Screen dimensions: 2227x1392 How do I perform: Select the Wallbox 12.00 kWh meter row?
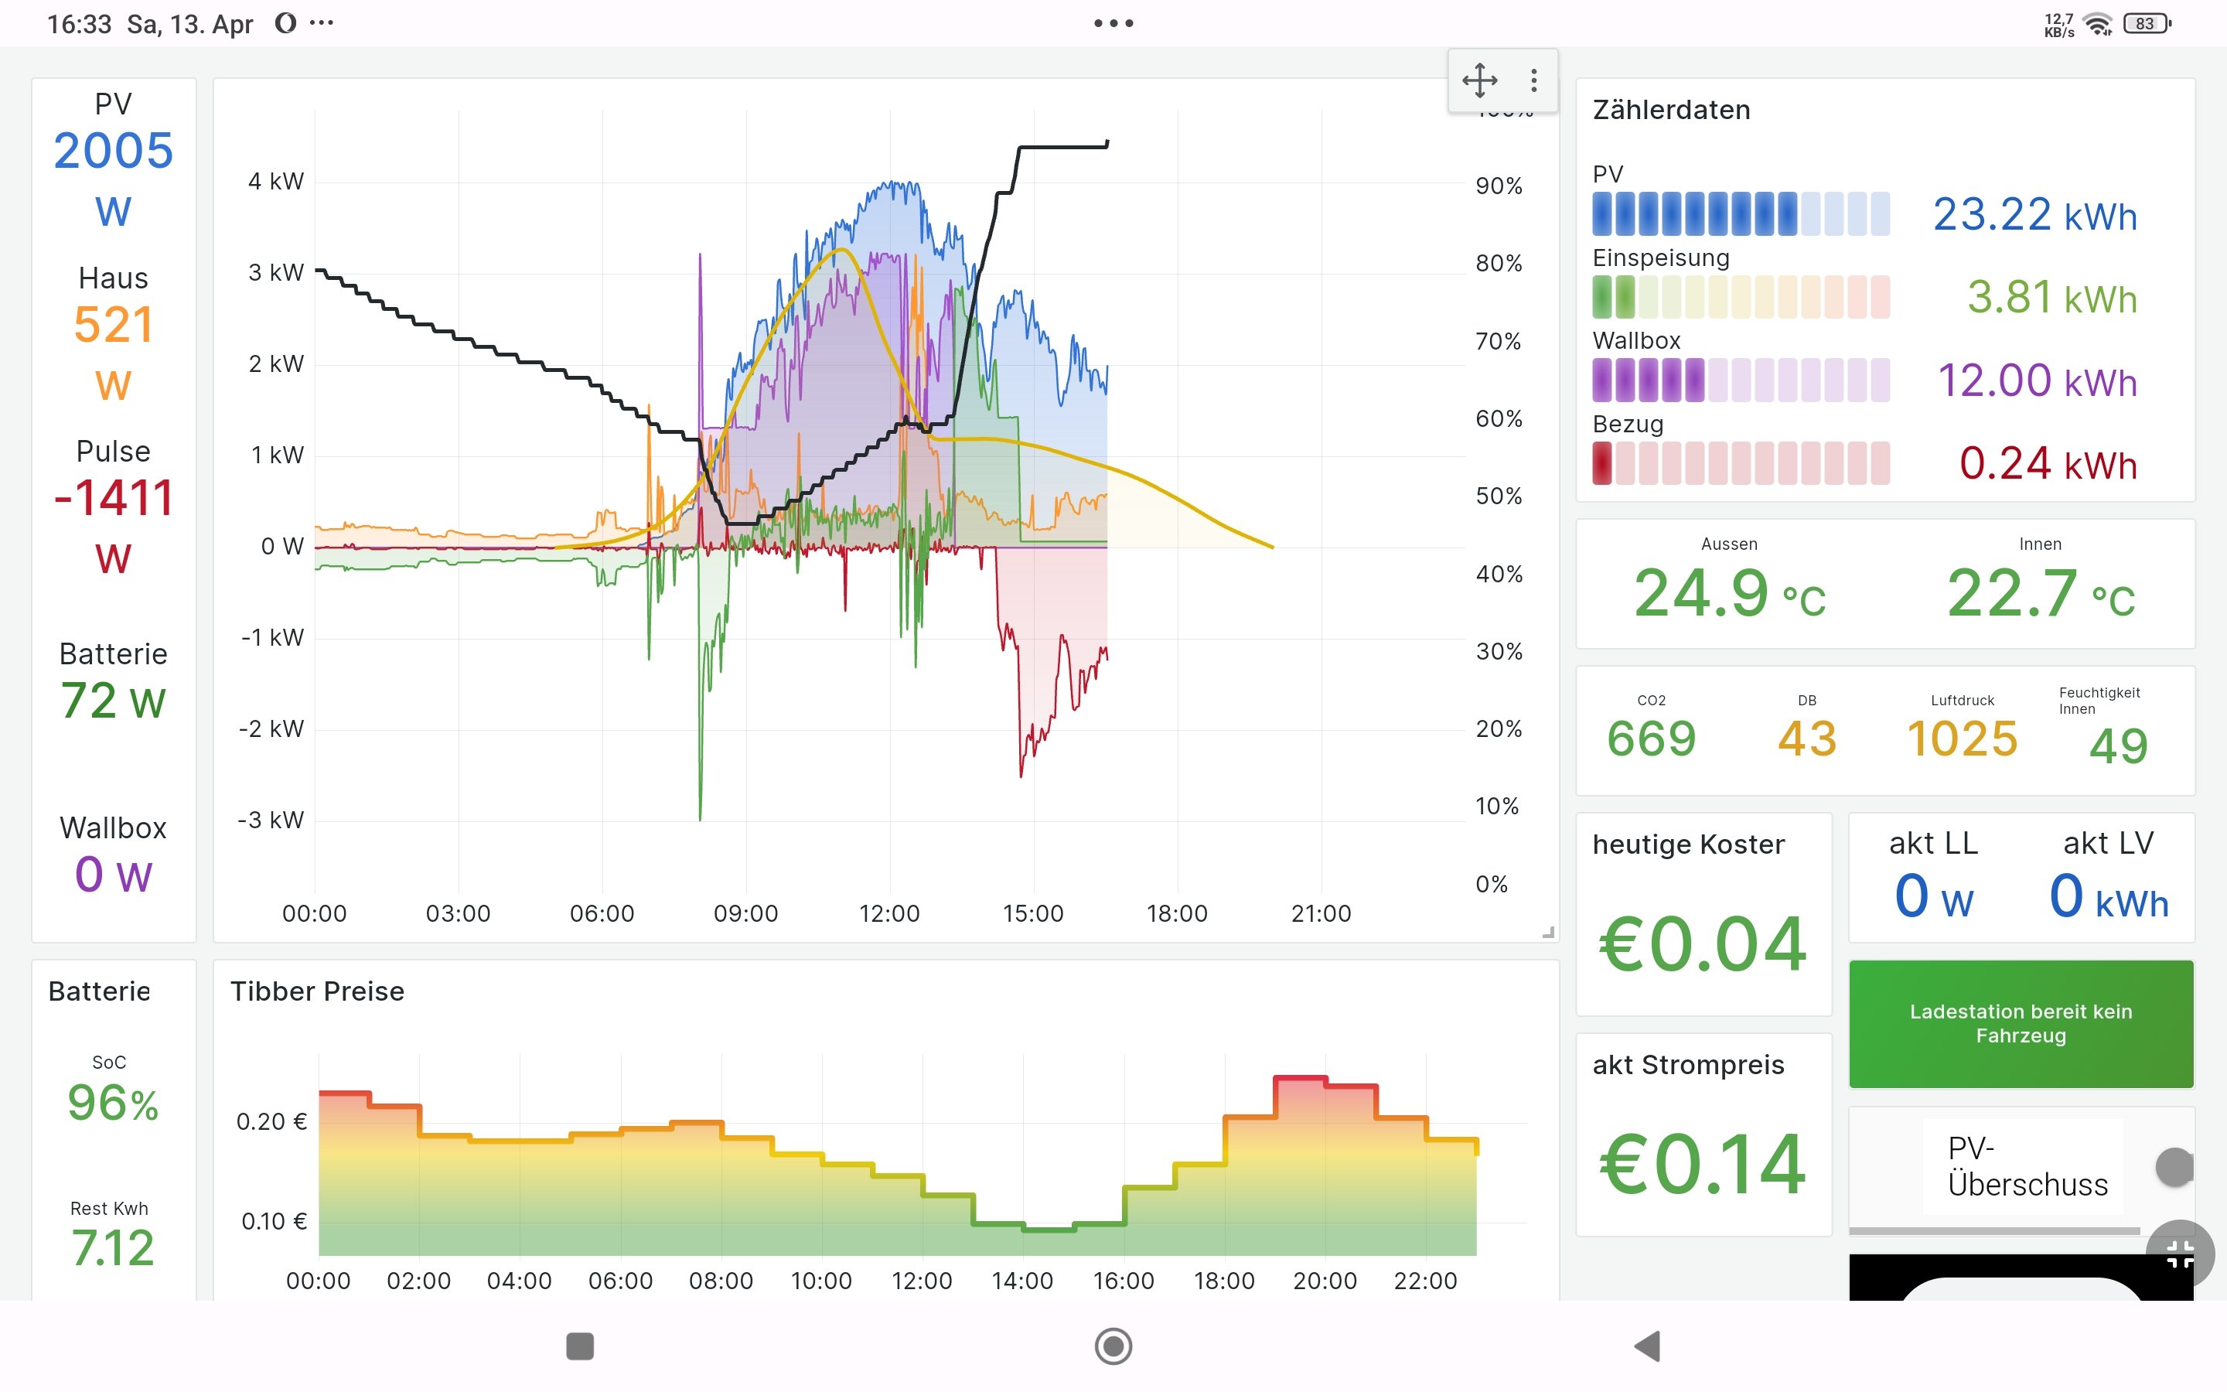(1864, 379)
